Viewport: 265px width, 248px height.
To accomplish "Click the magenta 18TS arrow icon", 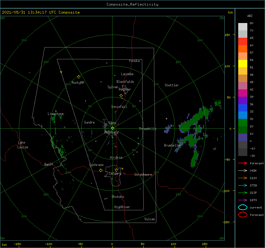I will tap(243, 200).
